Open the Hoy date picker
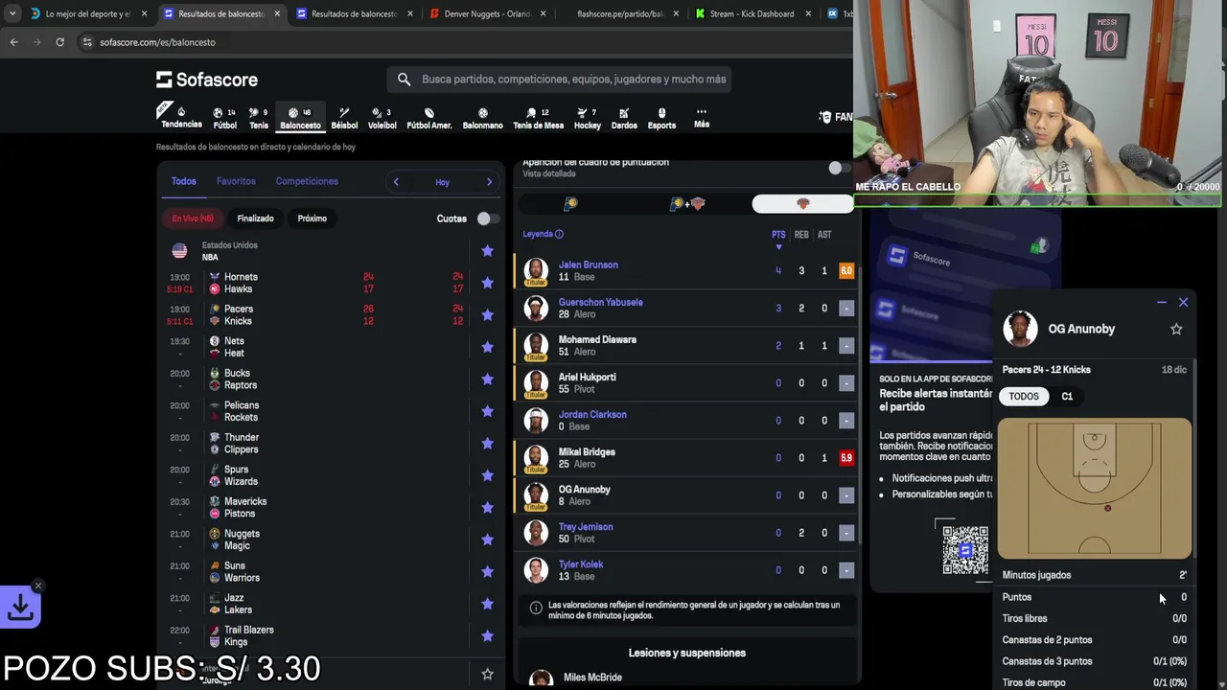Screen dimensions: 1227x690 click(x=442, y=182)
